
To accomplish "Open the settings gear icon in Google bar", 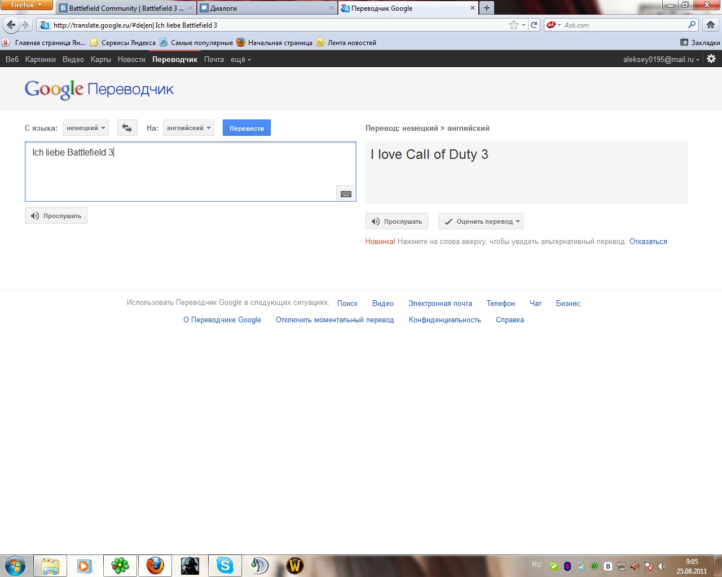I will [x=711, y=59].
